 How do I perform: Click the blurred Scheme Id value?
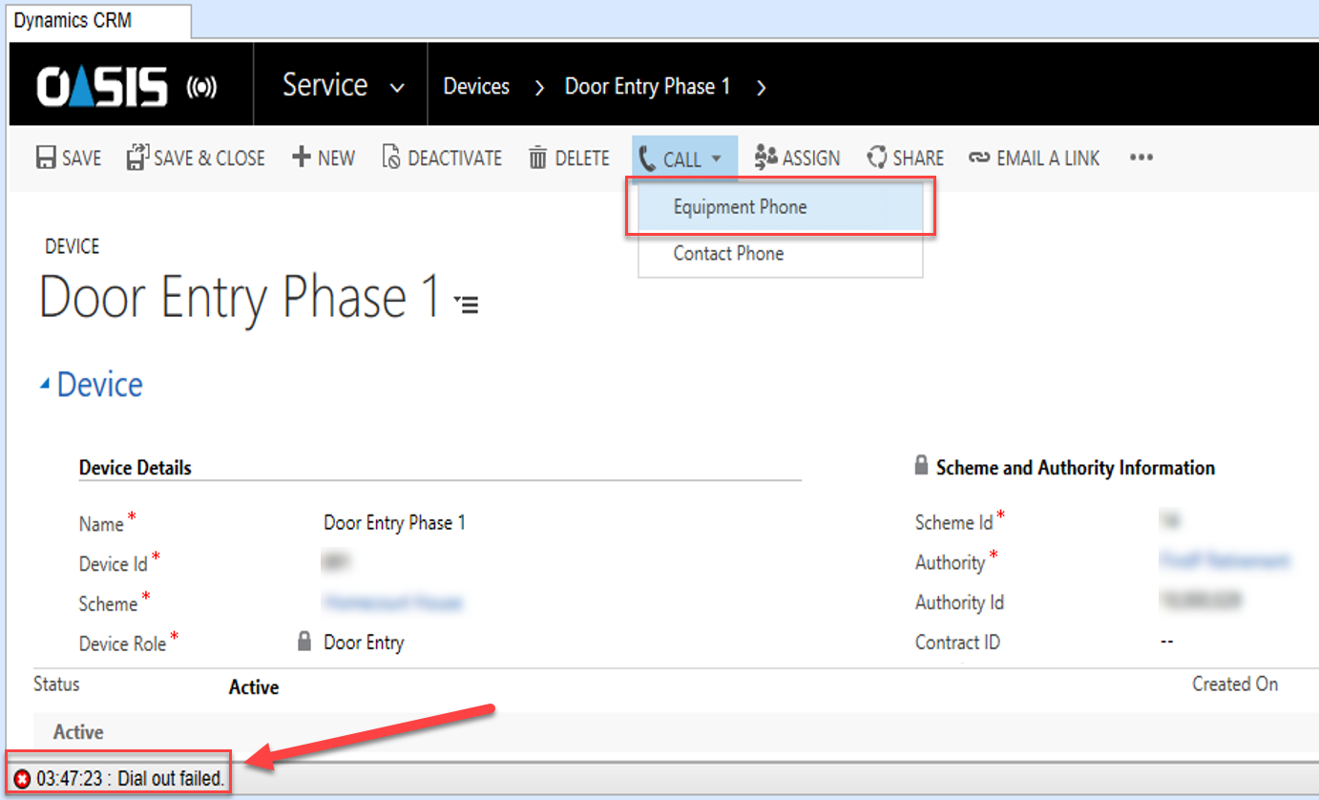[1168, 520]
